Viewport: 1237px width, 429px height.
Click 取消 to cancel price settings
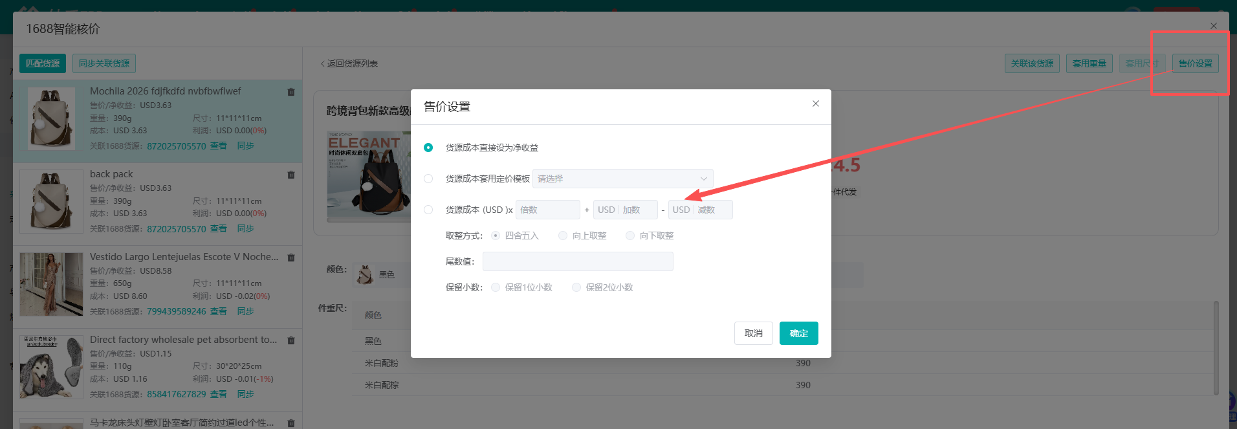(754, 333)
